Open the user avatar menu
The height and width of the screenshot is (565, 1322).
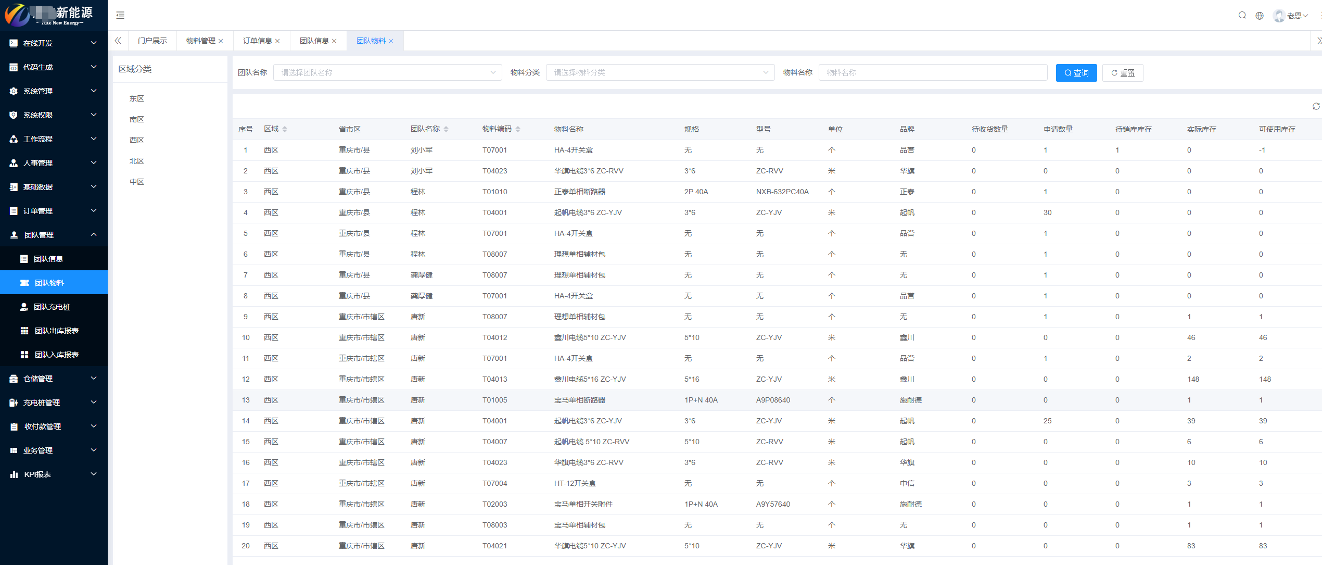(x=1291, y=16)
